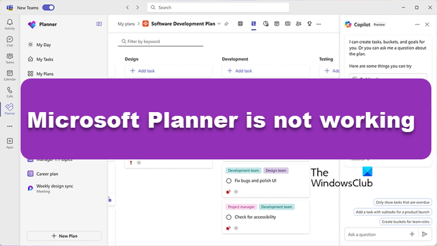Send the Copilot message
This screenshot has width=437, height=246.
(x=425, y=234)
